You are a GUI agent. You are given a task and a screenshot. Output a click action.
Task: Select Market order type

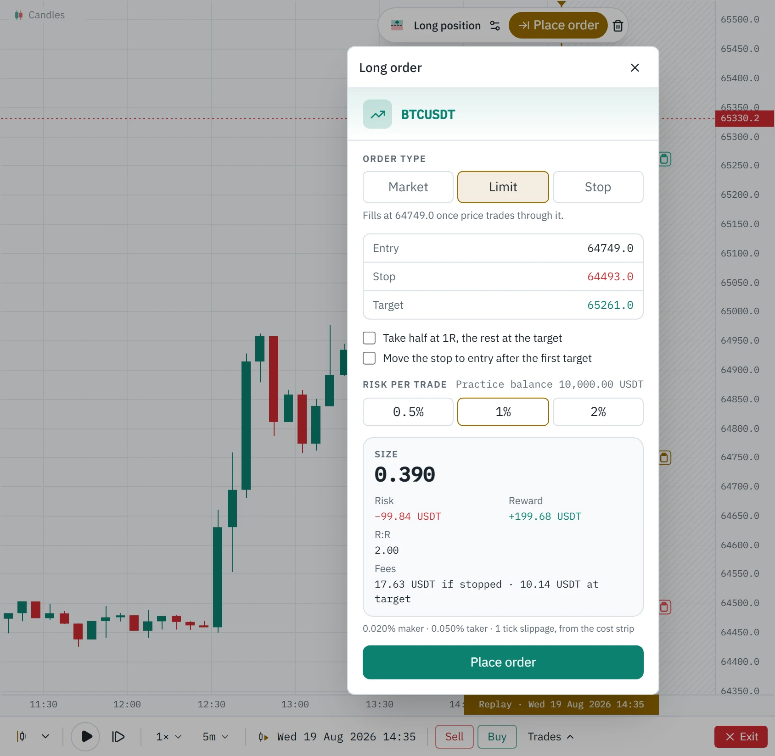pyautogui.click(x=408, y=187)
